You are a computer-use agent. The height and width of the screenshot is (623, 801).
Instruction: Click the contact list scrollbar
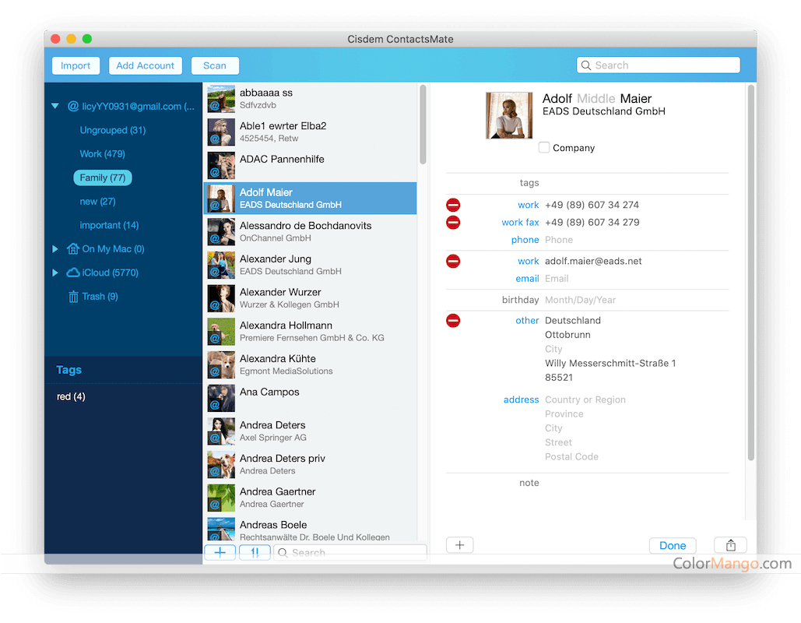pos(423,125)
